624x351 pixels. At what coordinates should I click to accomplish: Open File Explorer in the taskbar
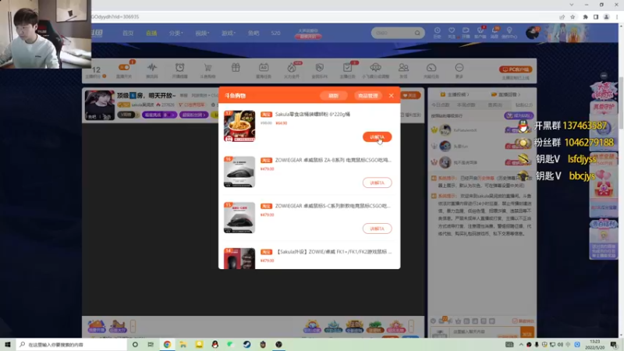[183, 345]
